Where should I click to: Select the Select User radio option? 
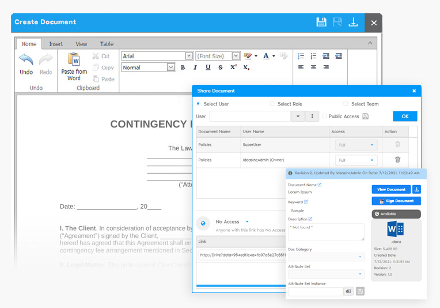tap(199, 104)
